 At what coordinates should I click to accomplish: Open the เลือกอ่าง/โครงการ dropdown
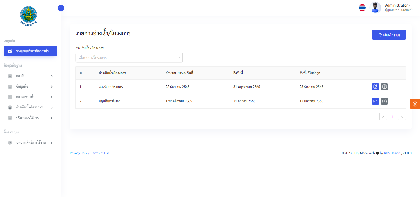[x=129, y=58]
